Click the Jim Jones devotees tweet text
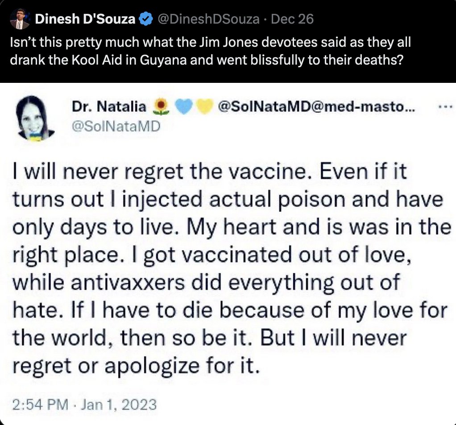Viewport: 456px width, 425px height. click(210, 51)
